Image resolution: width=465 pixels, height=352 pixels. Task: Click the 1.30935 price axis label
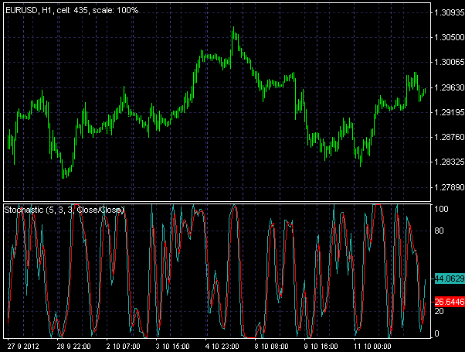[x=450, y=12]
